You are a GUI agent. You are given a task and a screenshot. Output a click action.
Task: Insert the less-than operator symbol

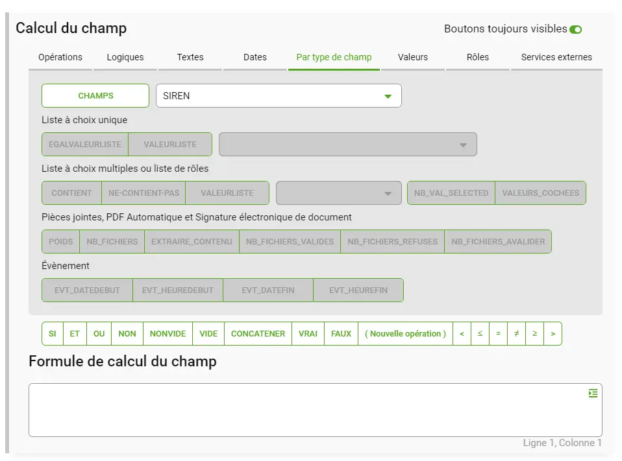point(462,333)
